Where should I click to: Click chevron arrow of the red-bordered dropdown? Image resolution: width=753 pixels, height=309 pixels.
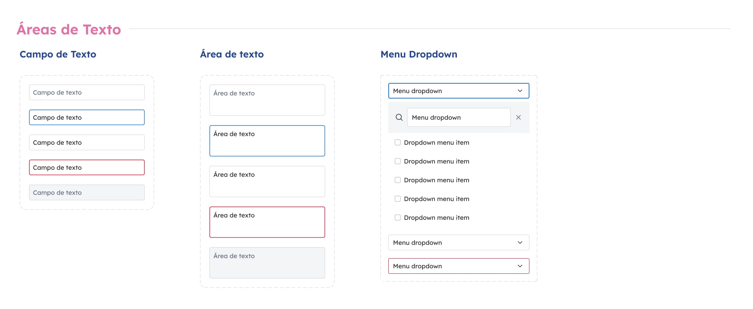(x=520, y=266)
